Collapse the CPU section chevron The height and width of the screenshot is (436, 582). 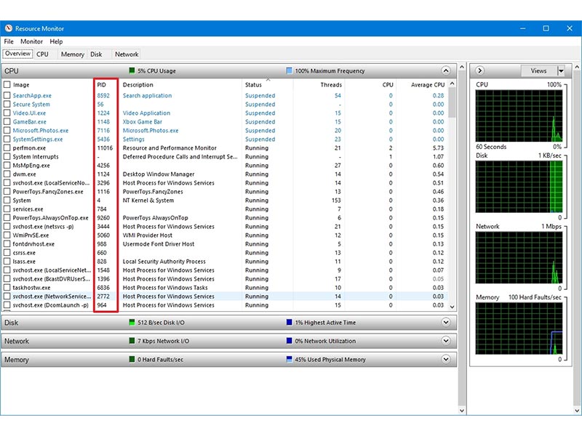(x=446, y=70)
